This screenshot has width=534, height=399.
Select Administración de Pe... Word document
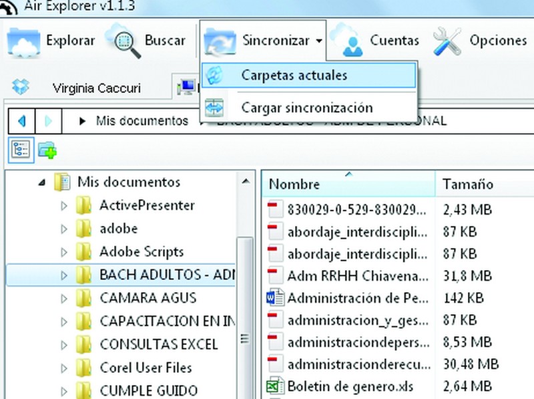coord(358,298)
